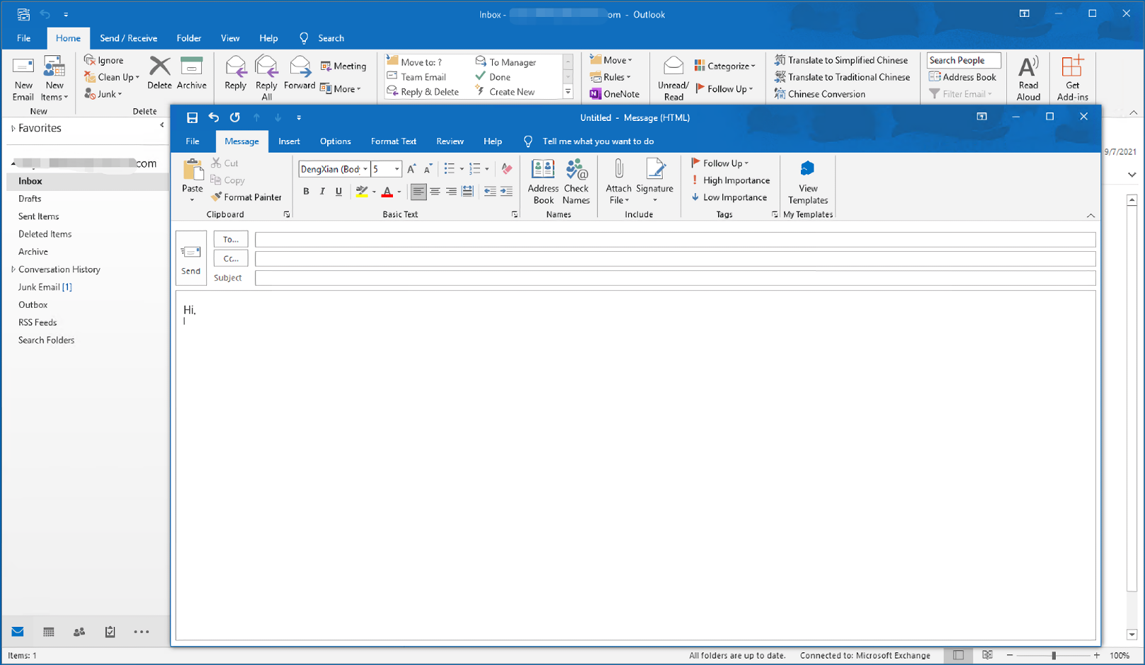This screenshot has height=665, width=1145.
Task: Click the Decrease Indent icon
Action: point(489,192)
